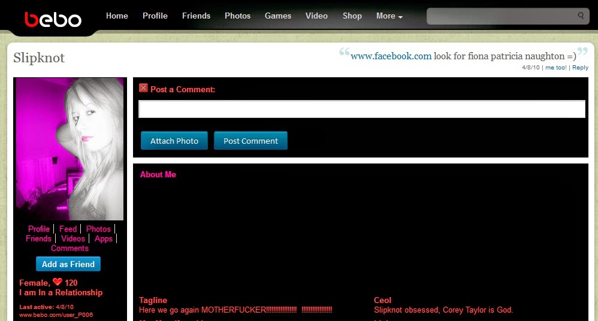Screen dimensions: 598x321
Task: Click the red heart icon next to 120
Action: point(58,282)
